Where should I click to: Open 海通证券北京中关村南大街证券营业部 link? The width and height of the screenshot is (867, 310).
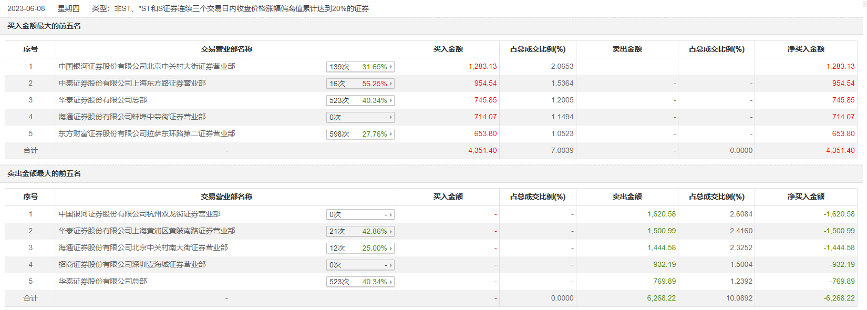point(143,247)
